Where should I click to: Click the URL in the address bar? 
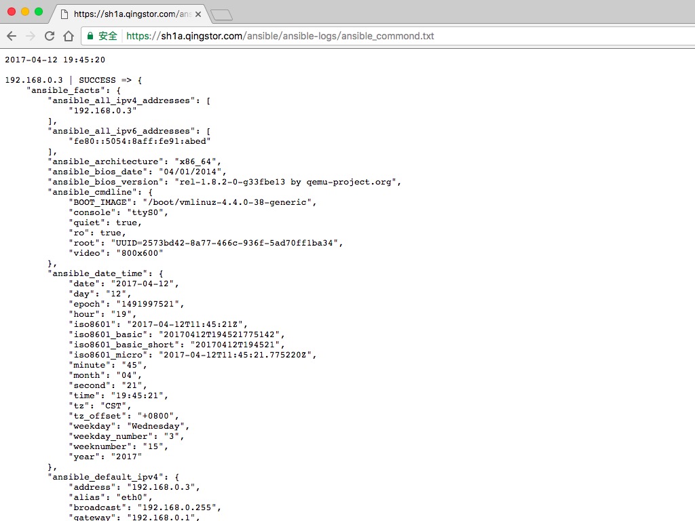click(x=280, y=36)
